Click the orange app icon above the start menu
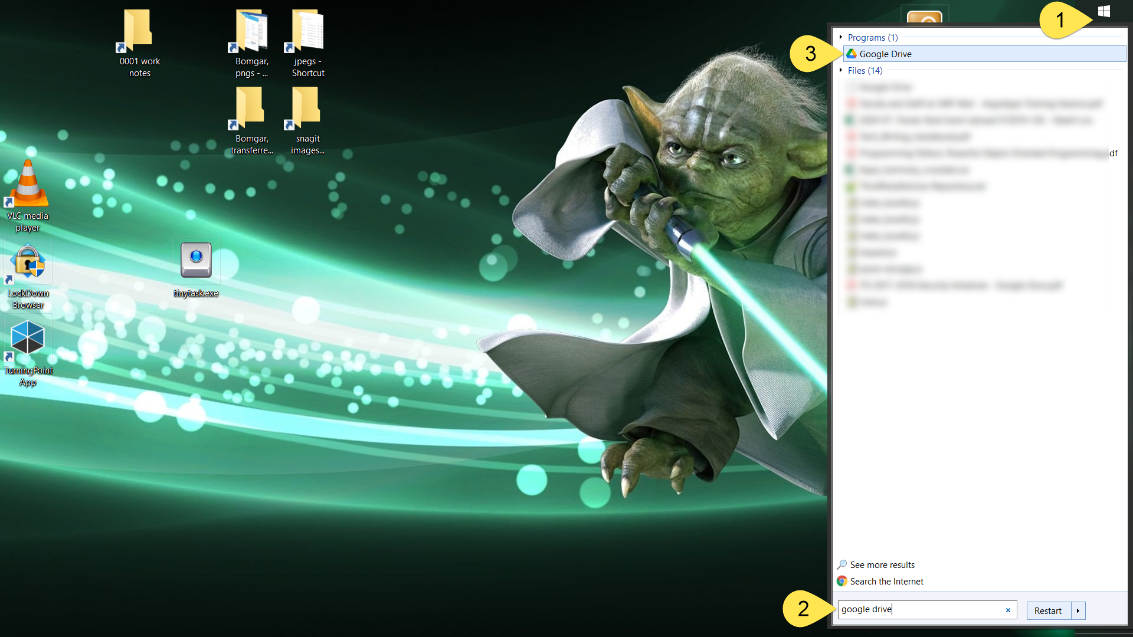1133x637 pixels. 924,17
